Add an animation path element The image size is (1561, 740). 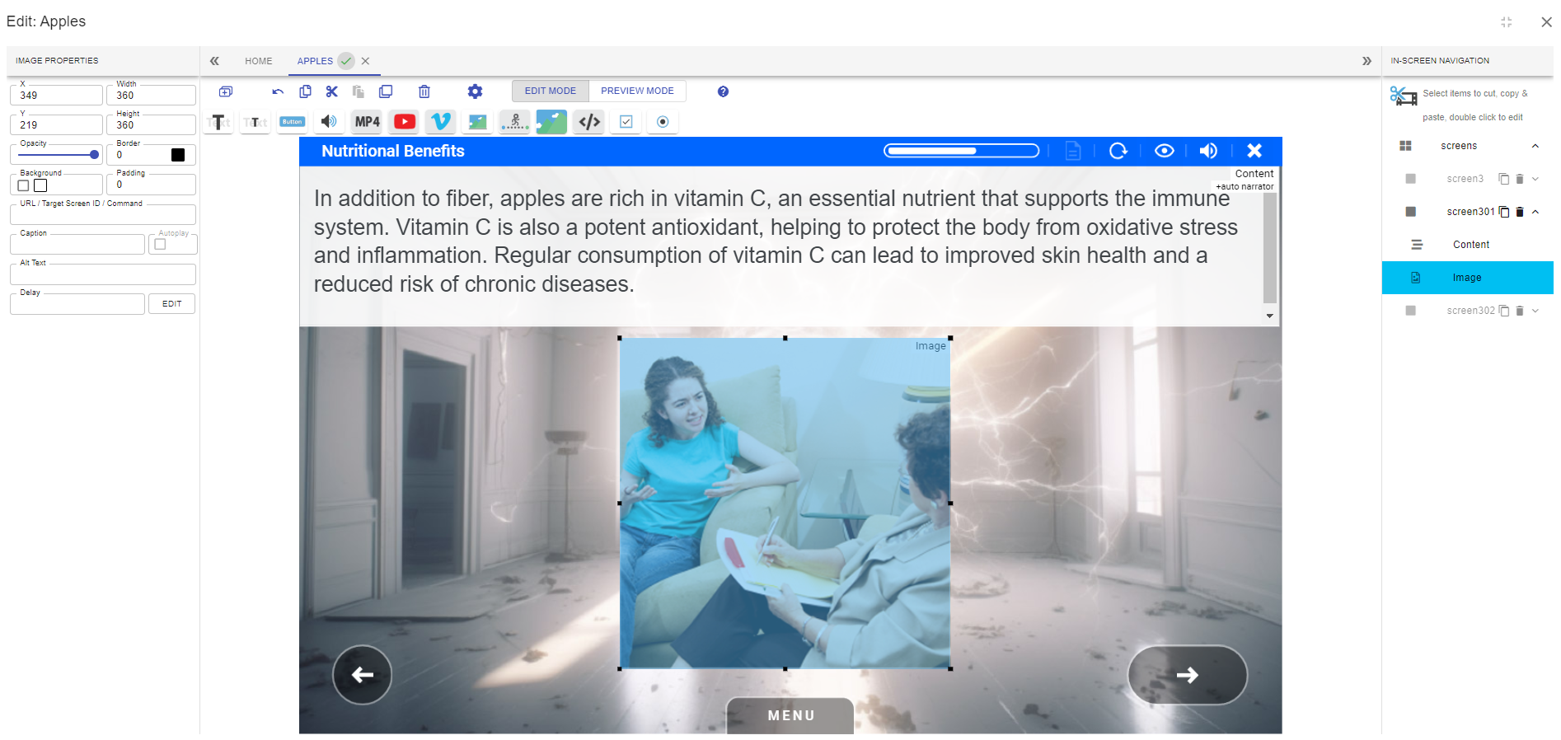point(515,122)
